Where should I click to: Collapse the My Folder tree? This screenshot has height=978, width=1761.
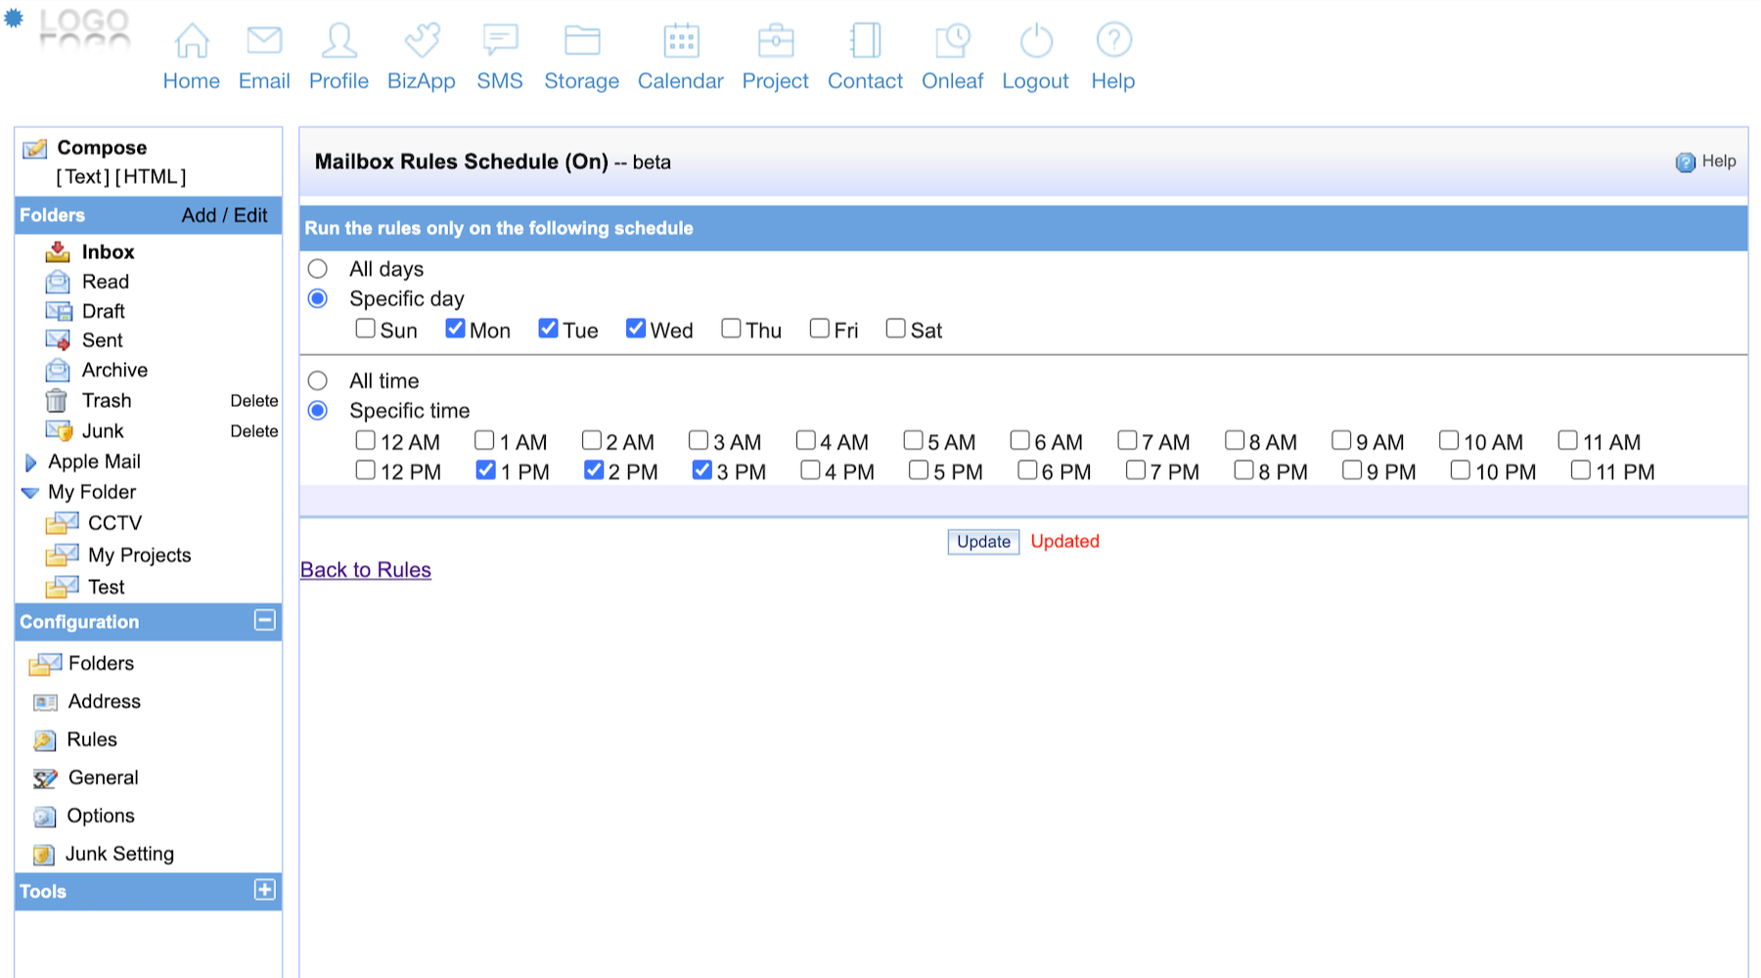[30, 493]
